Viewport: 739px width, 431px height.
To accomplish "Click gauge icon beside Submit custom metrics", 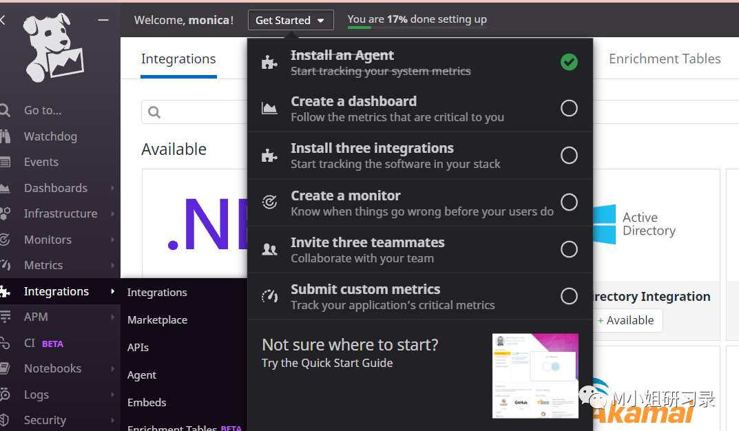I will (x=269, y=296).
